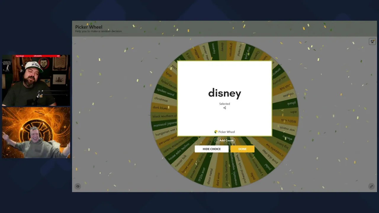Click the 'maniacal japanese' wheel segment
Image resolution: width=379 pixels, height=213 pixels.
165,124
